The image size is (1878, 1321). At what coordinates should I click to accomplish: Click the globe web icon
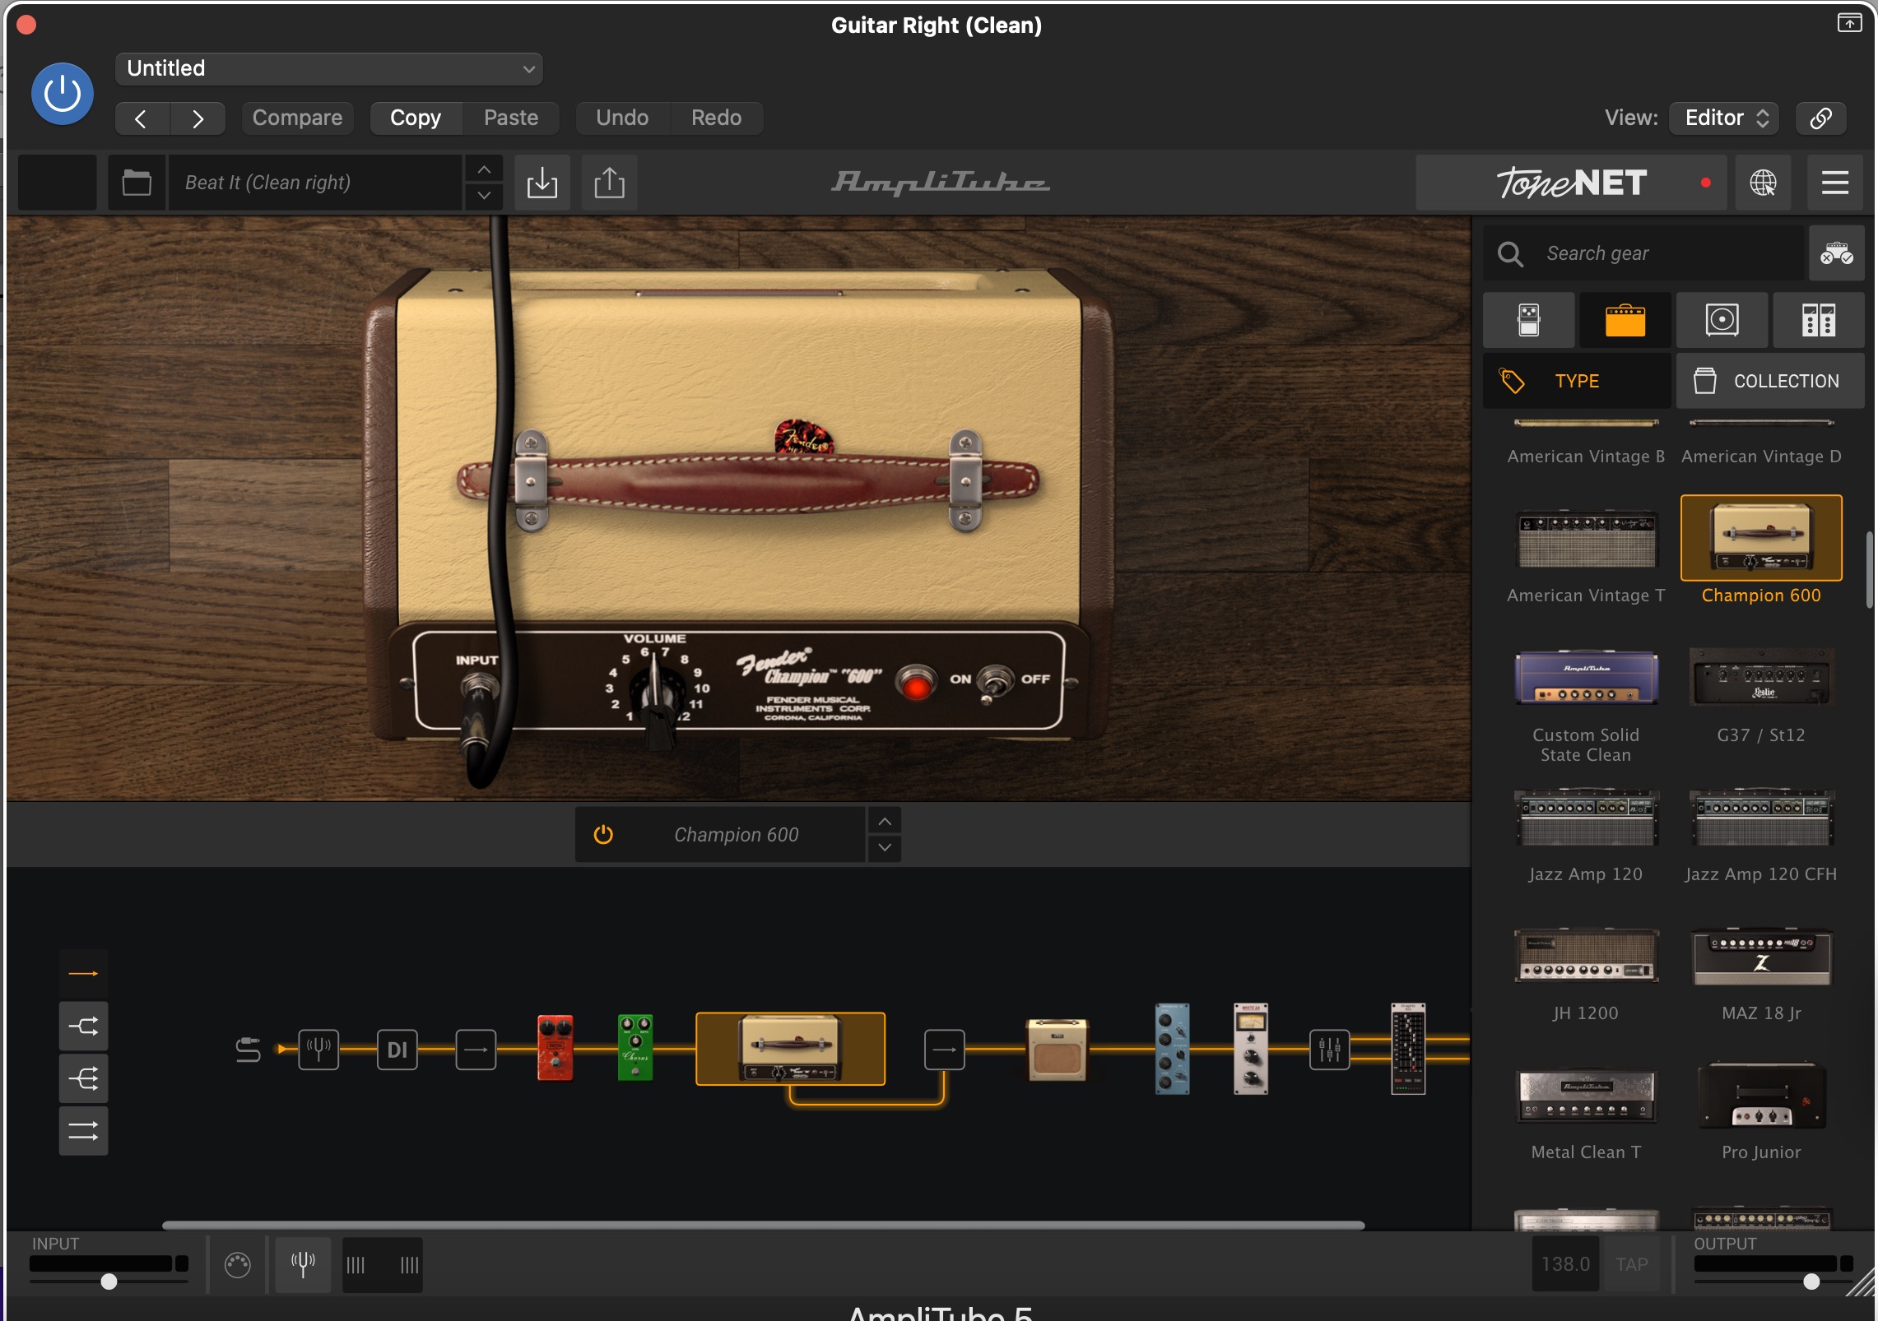[1763, 183]
